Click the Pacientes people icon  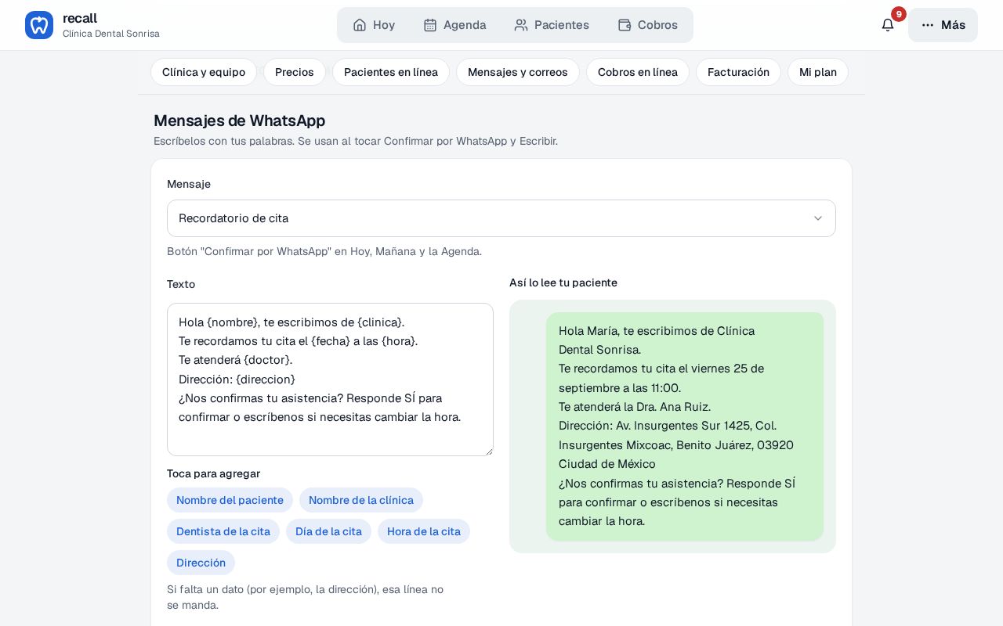click(521, 25)
